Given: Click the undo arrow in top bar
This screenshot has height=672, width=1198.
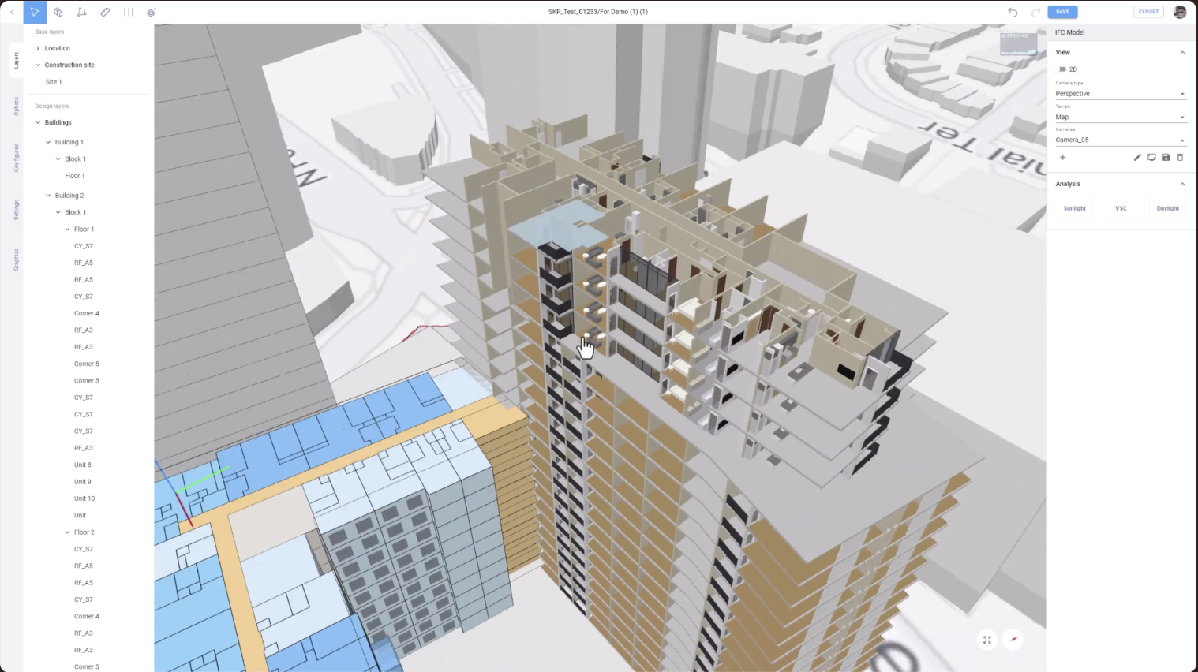Looking at the screenshot, I should tap(1013, 12).
